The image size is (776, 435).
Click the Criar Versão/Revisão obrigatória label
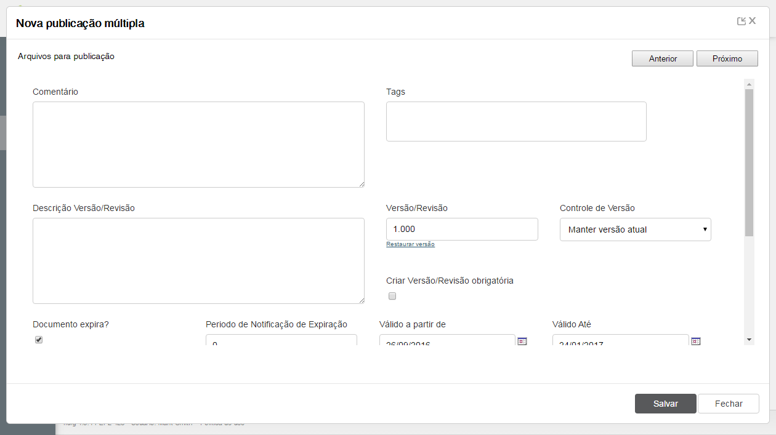tap(450, 281)
